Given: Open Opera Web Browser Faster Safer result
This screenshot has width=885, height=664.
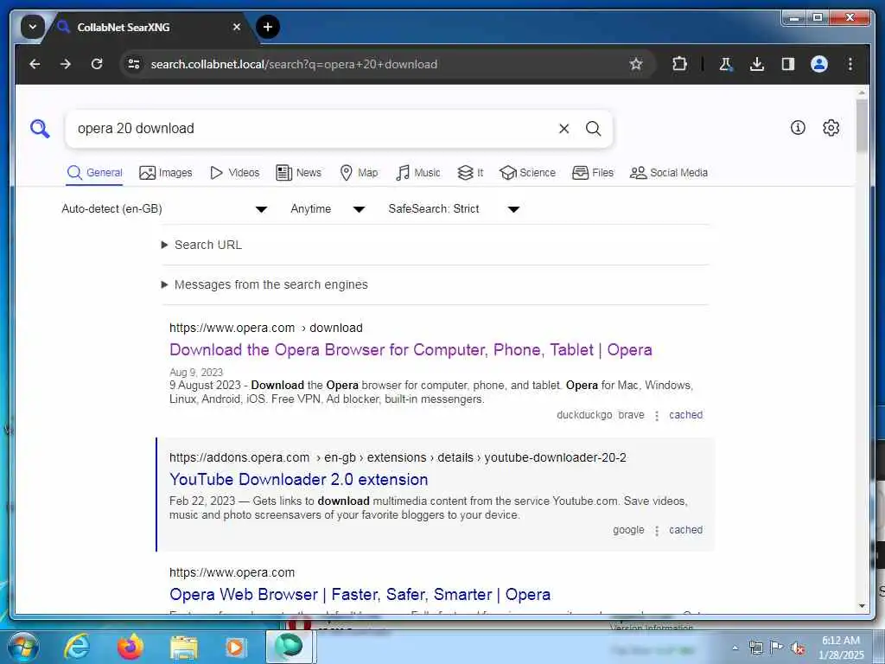Looking at the screenshot, I should [360, 595].
